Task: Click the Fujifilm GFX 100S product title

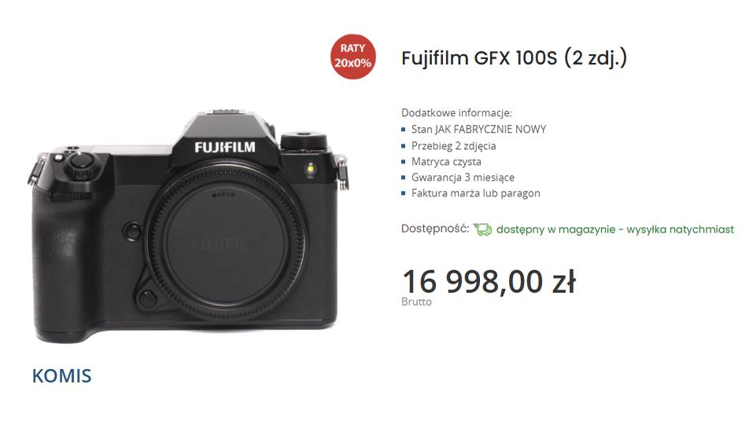Action: click(x=514, y=58)
